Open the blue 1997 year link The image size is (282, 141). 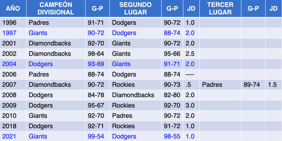[x=9, y=33]
